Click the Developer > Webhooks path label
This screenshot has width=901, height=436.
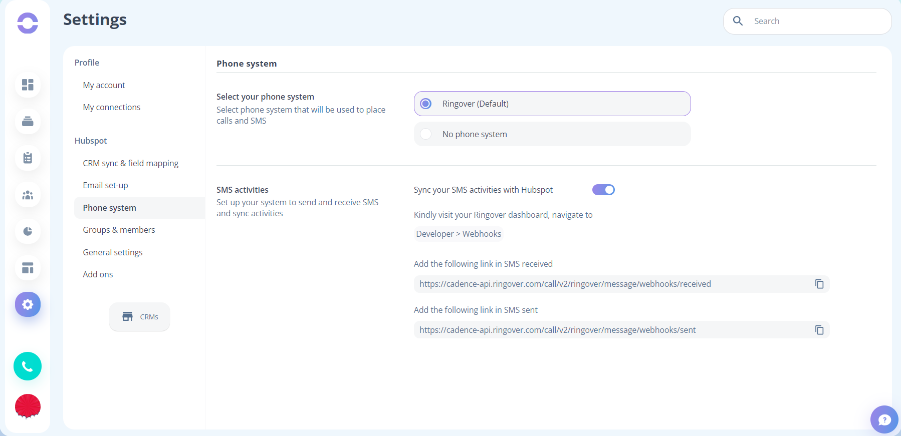tap(459, 234)
